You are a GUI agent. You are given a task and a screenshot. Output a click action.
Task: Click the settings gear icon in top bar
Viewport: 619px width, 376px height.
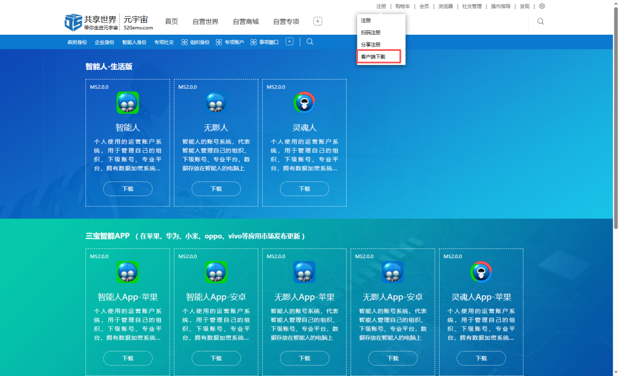tap(542, 6)
